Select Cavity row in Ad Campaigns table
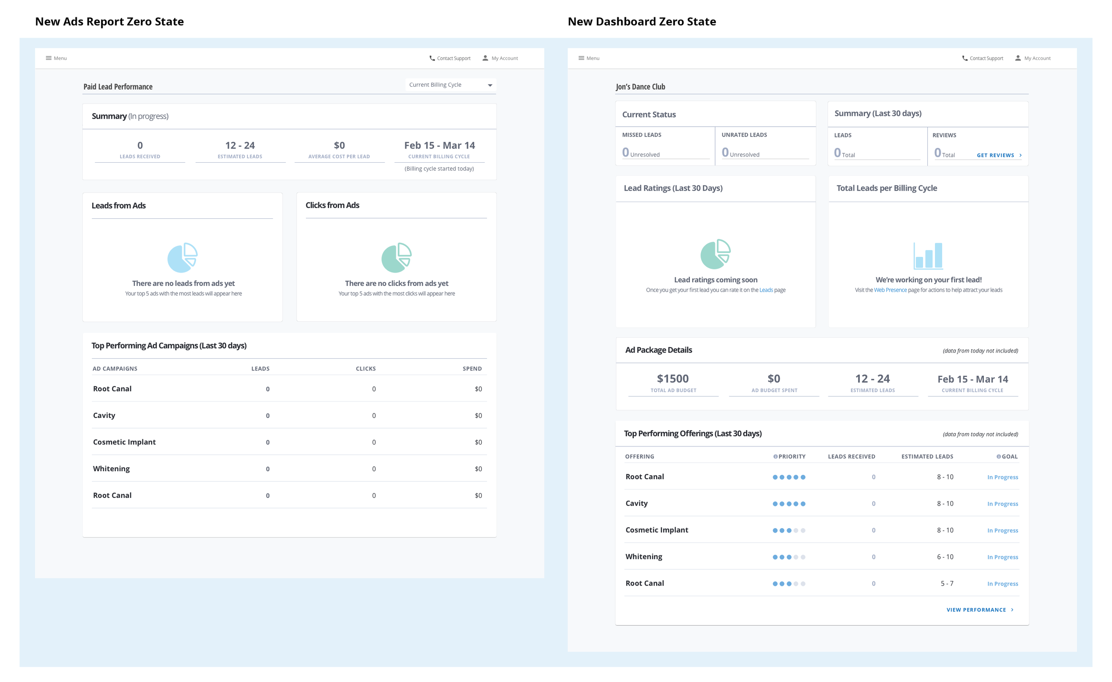 (289, 415)
